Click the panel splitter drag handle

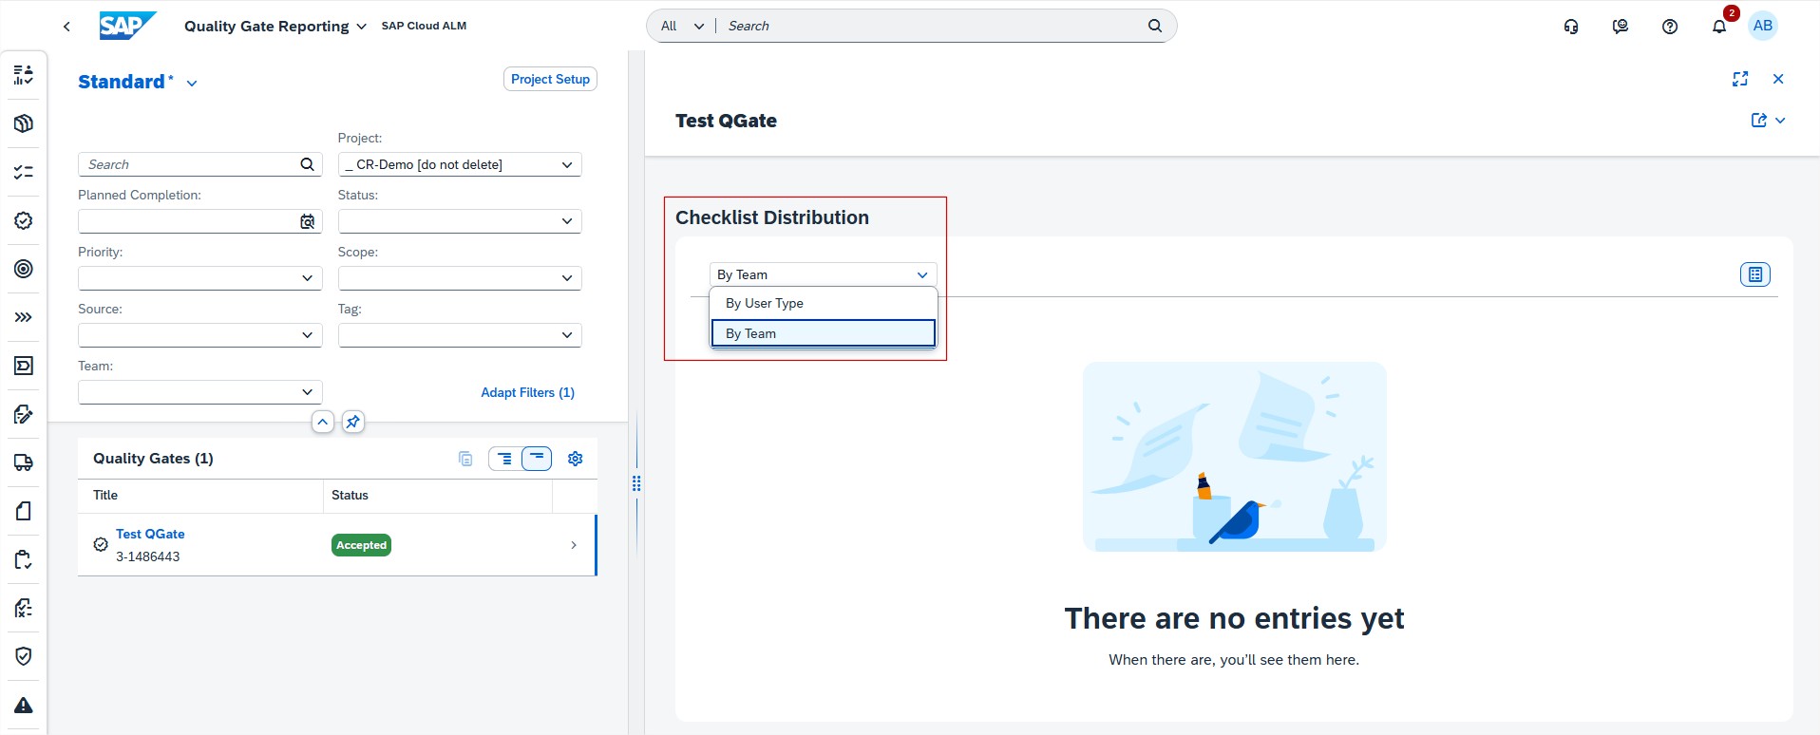click(636, 483)
